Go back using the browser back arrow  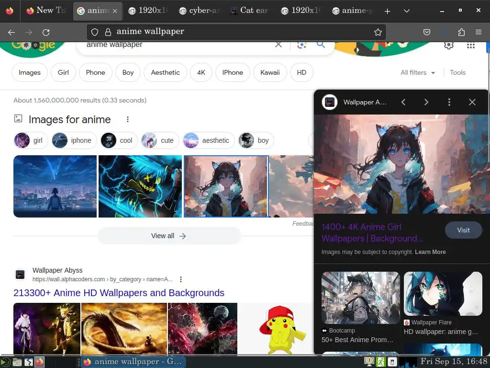coord(11,32)
